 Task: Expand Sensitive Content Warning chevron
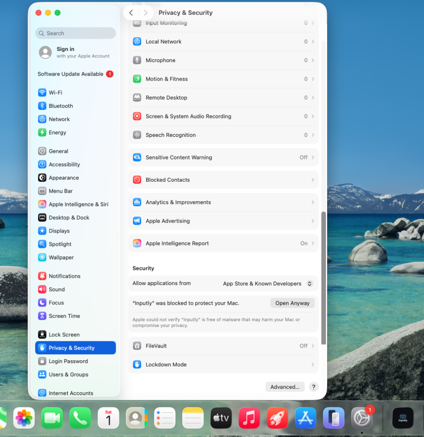pos(313,157)
